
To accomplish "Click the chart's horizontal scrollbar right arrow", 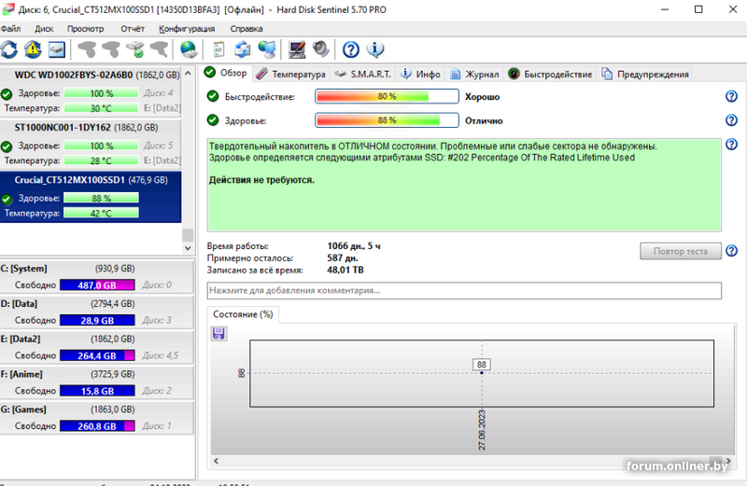I will 715,461.
